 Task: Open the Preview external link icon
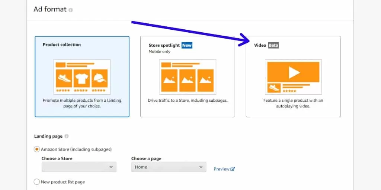click(x=233, y=169)
